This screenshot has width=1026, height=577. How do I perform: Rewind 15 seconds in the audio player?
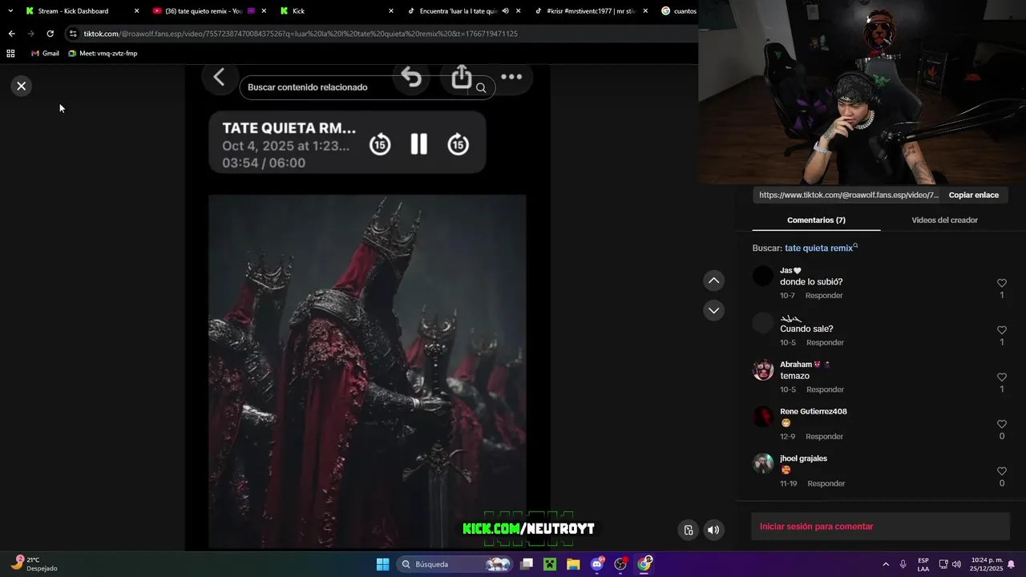[380, 144]
